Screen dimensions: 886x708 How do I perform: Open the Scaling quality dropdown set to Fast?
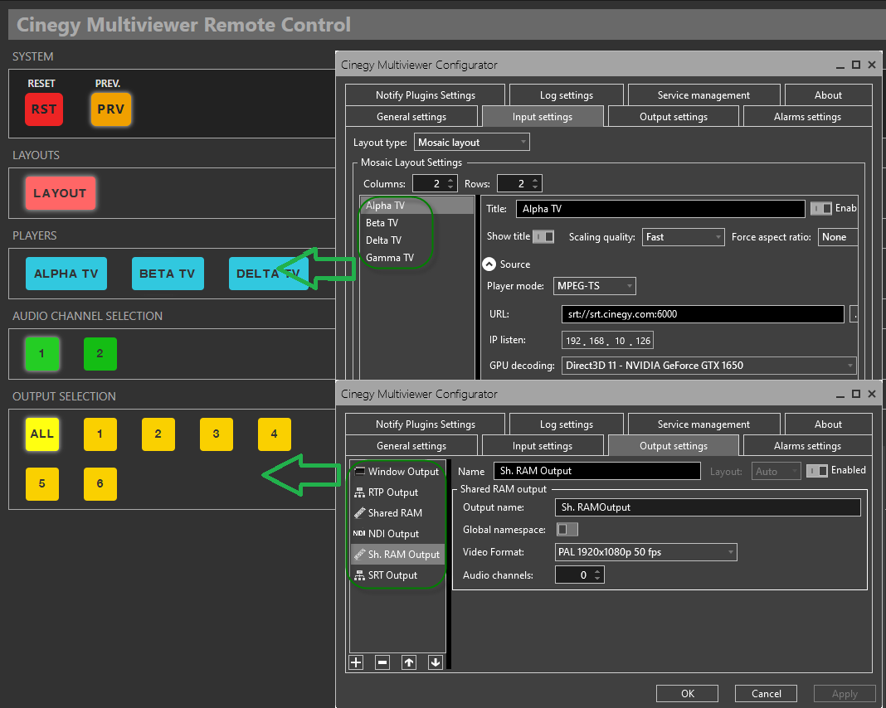[x=683, y=236]
